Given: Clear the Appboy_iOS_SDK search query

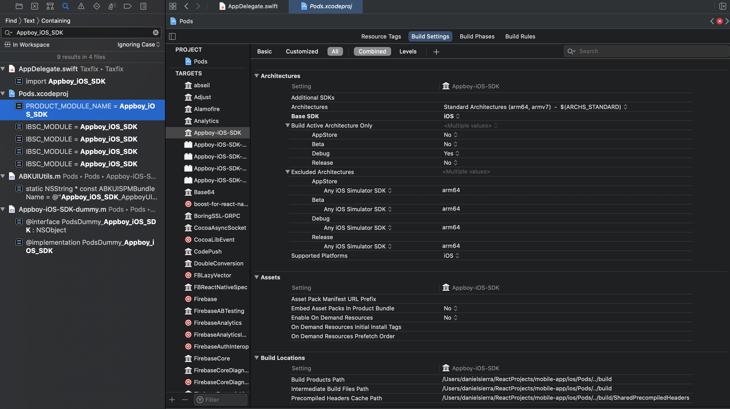Looking at the screenshot, I should (x=155, y=32).
